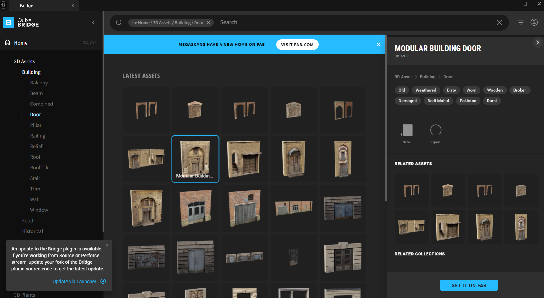Viewport: 544px width, 298px height.
Task: Select the Dirty tag
Action: click(451, 90)
